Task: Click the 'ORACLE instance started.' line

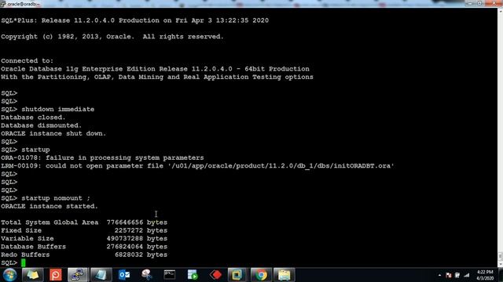Action: click(x=50, y=207)
